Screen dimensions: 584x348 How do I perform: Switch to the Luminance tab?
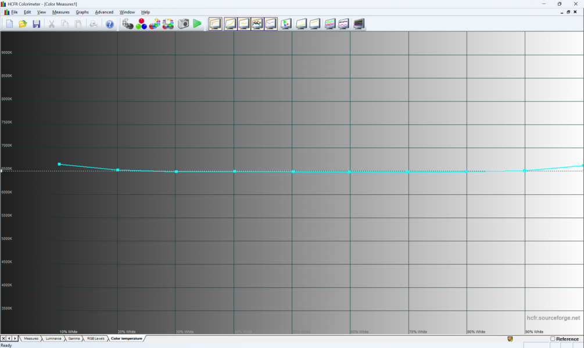(53, 338)
